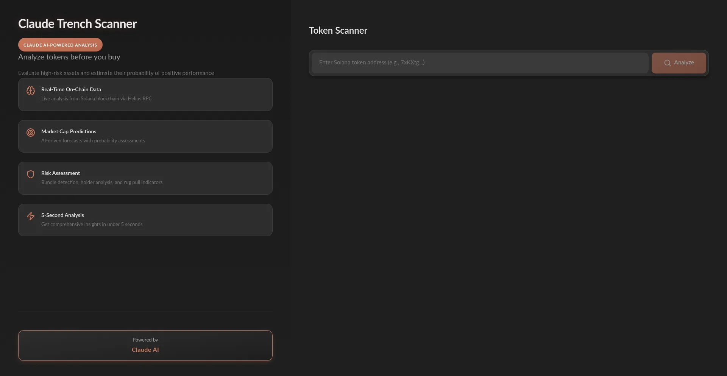Viewport: 727px width, 376px height.
Task: Click the lightning bolt icon for 5-Second Analysis
Action: coord(31,216)
